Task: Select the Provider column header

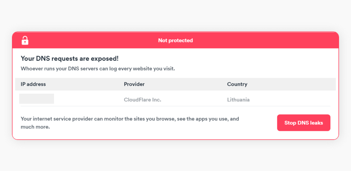Action: [134, 84]
